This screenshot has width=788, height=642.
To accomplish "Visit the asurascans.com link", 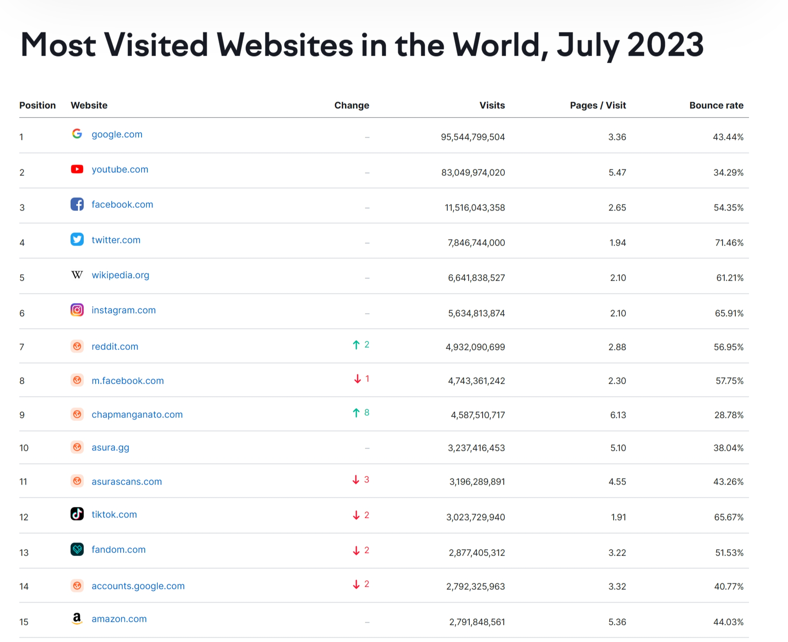I will click(127, 481).
